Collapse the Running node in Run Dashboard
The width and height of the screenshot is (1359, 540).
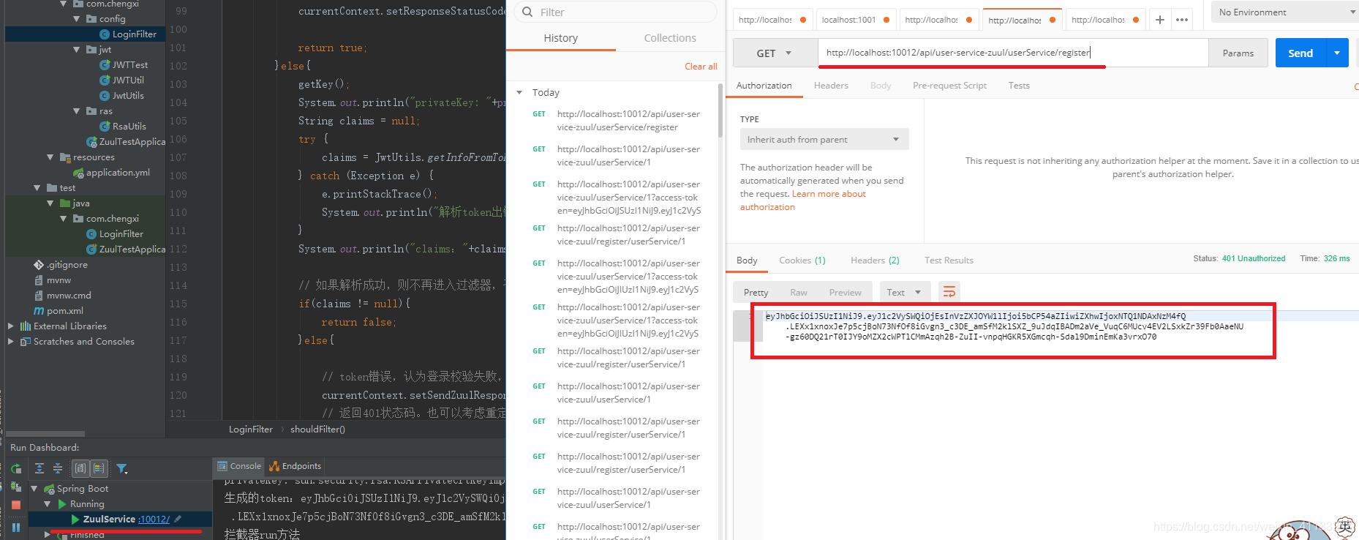[x=48, y=504]
